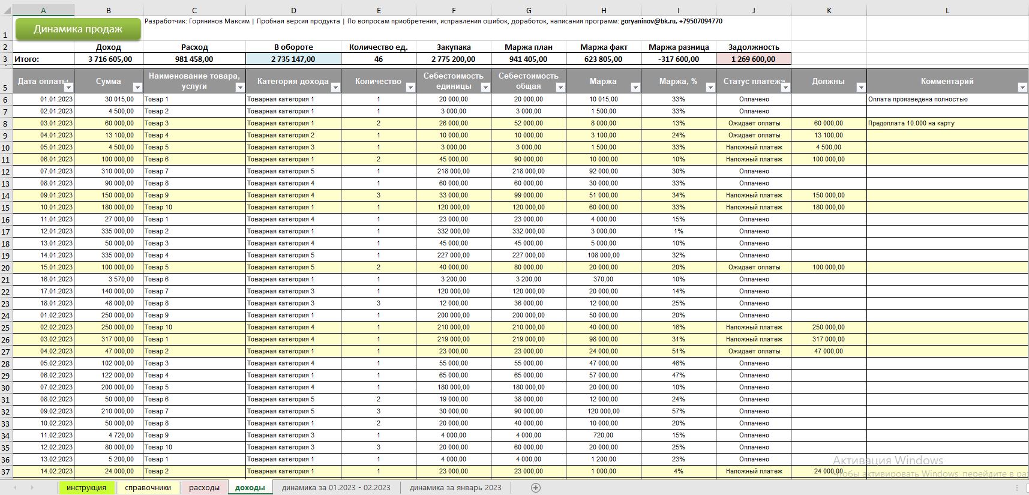Click the comment Оплата произведена полностью
The width and height of the screenshot is (1029, 495).
947,99
